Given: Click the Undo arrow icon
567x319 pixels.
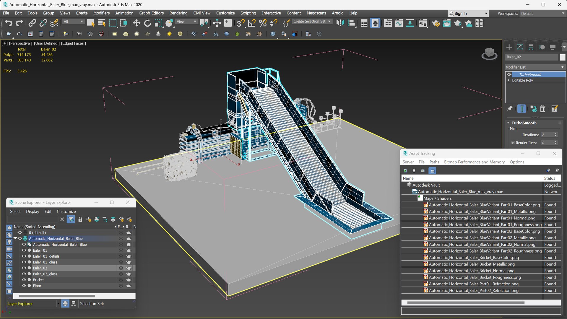Looking at the screenshot, I should coord(9,23).
